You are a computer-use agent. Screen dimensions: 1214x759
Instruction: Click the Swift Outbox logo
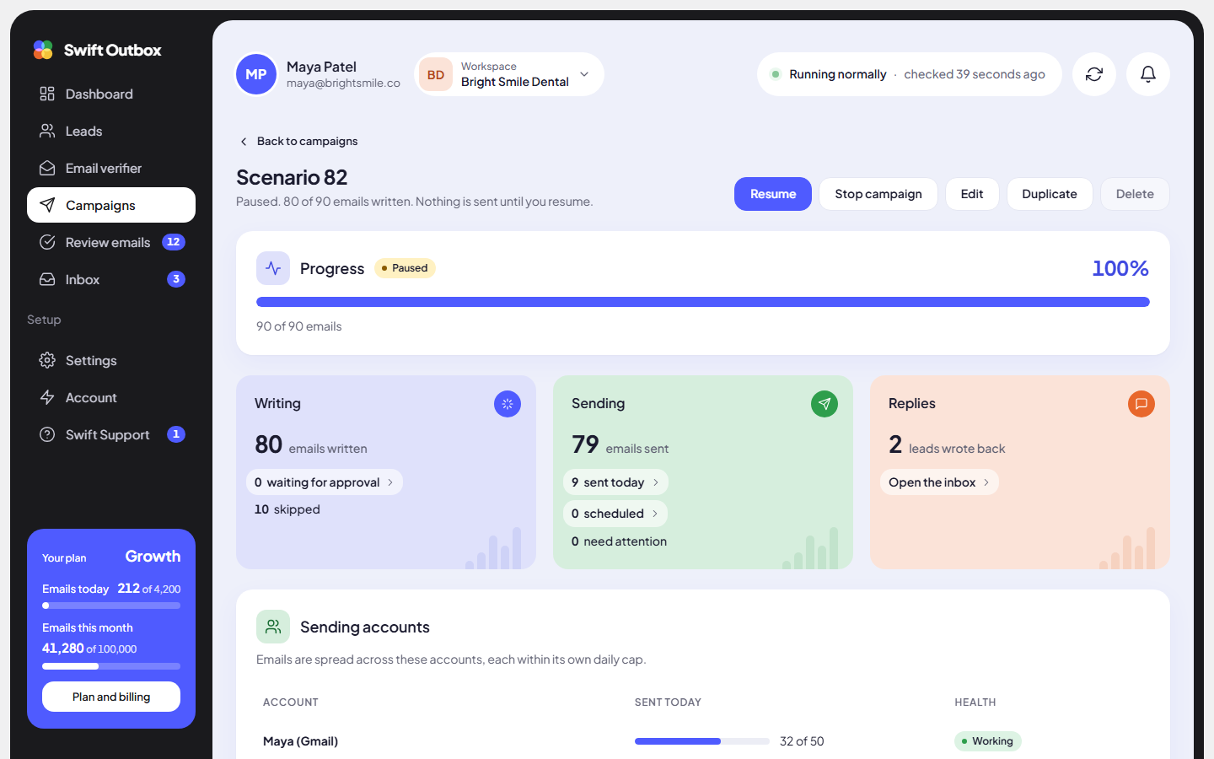(97, 50)
